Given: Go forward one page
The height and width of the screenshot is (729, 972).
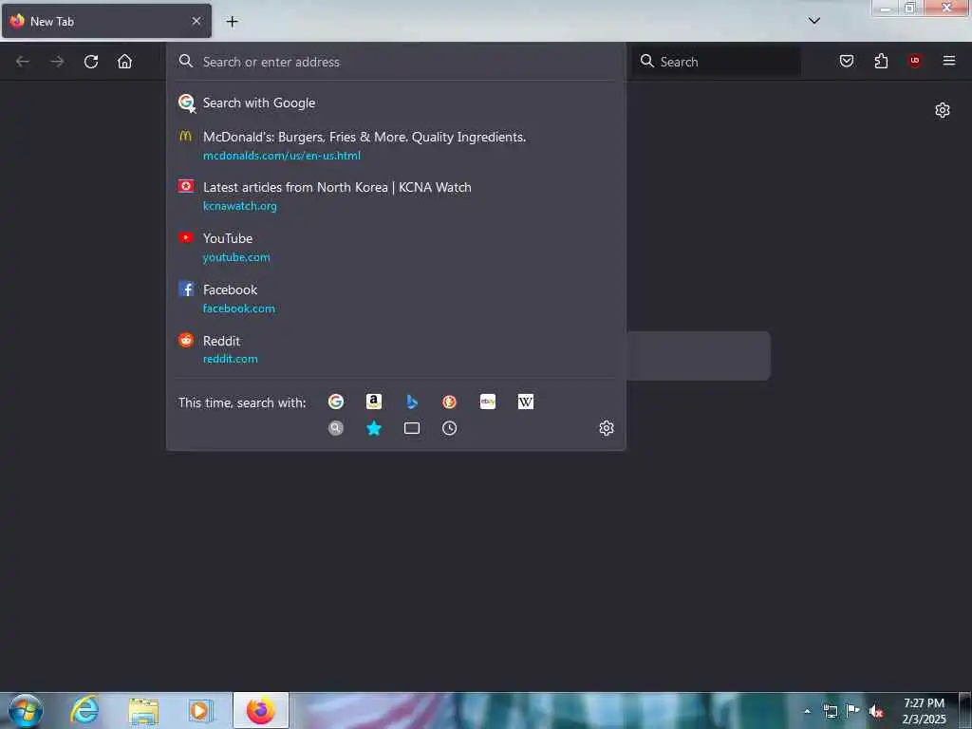Looking at the screenshot, I should coord(57,62).
